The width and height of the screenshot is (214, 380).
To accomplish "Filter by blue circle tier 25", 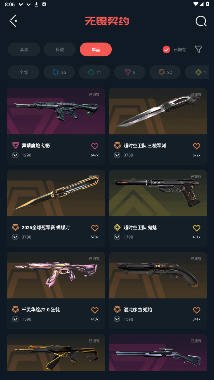I will pyautogui.click(x=59, y=72).
